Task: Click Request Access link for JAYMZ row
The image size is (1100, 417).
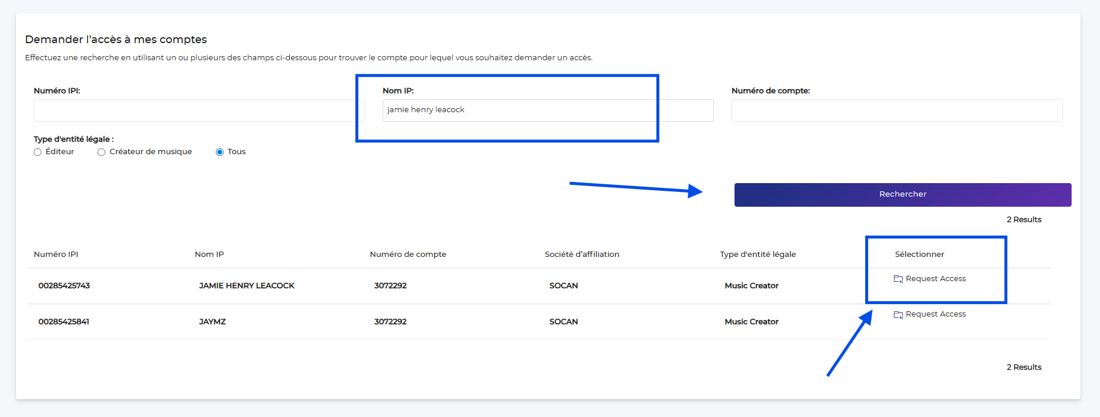Action: click(936, 314)
